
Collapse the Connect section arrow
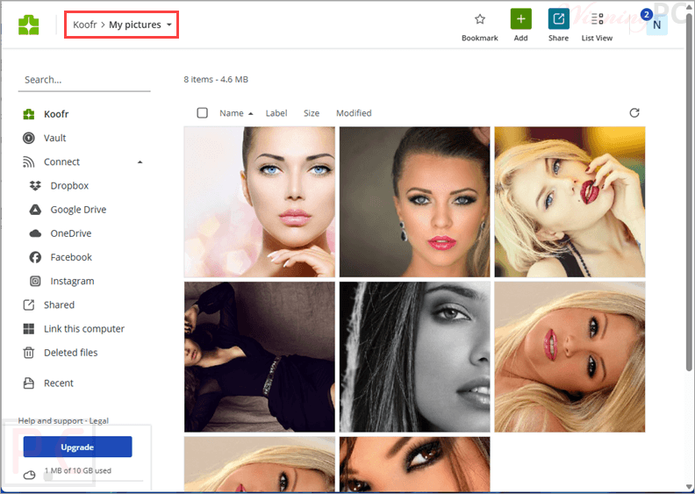tap(140, 162)
